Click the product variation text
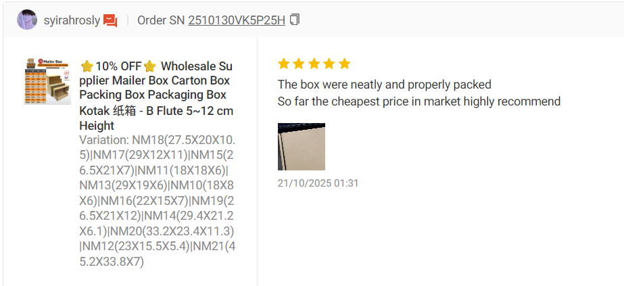624x286 pixels. click(x=157, y=200)
